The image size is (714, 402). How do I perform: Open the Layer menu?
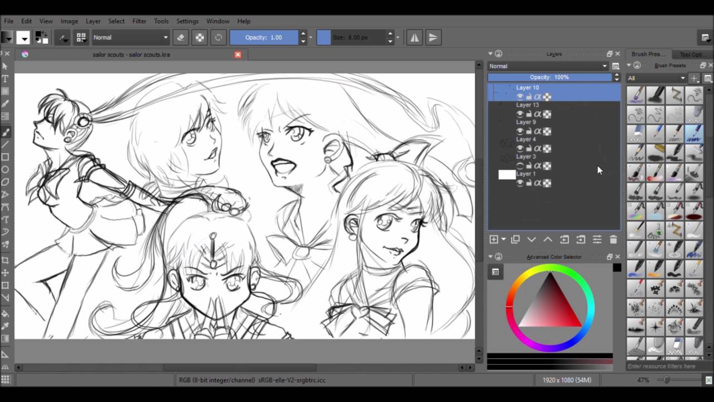point(93,21)
